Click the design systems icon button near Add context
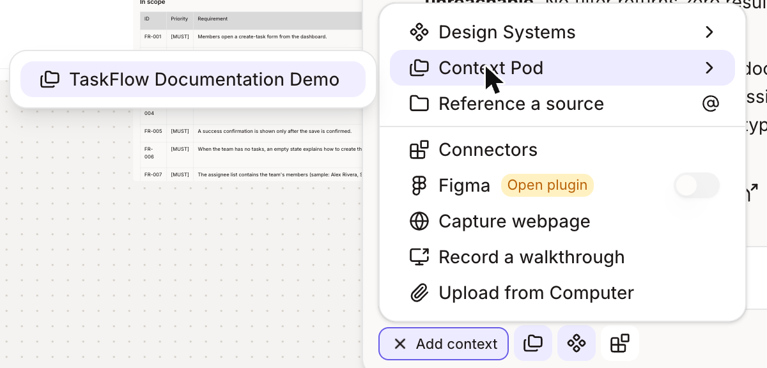Screen dimensions: 767x368 pos(577,344)
